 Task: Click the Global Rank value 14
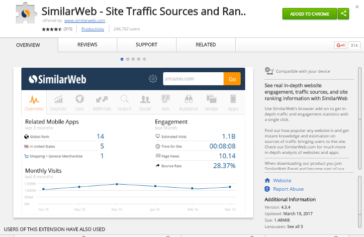tap(100, 136)
